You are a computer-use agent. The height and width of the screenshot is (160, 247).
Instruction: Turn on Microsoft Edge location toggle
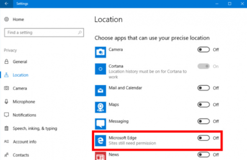(x=203, y=138)
